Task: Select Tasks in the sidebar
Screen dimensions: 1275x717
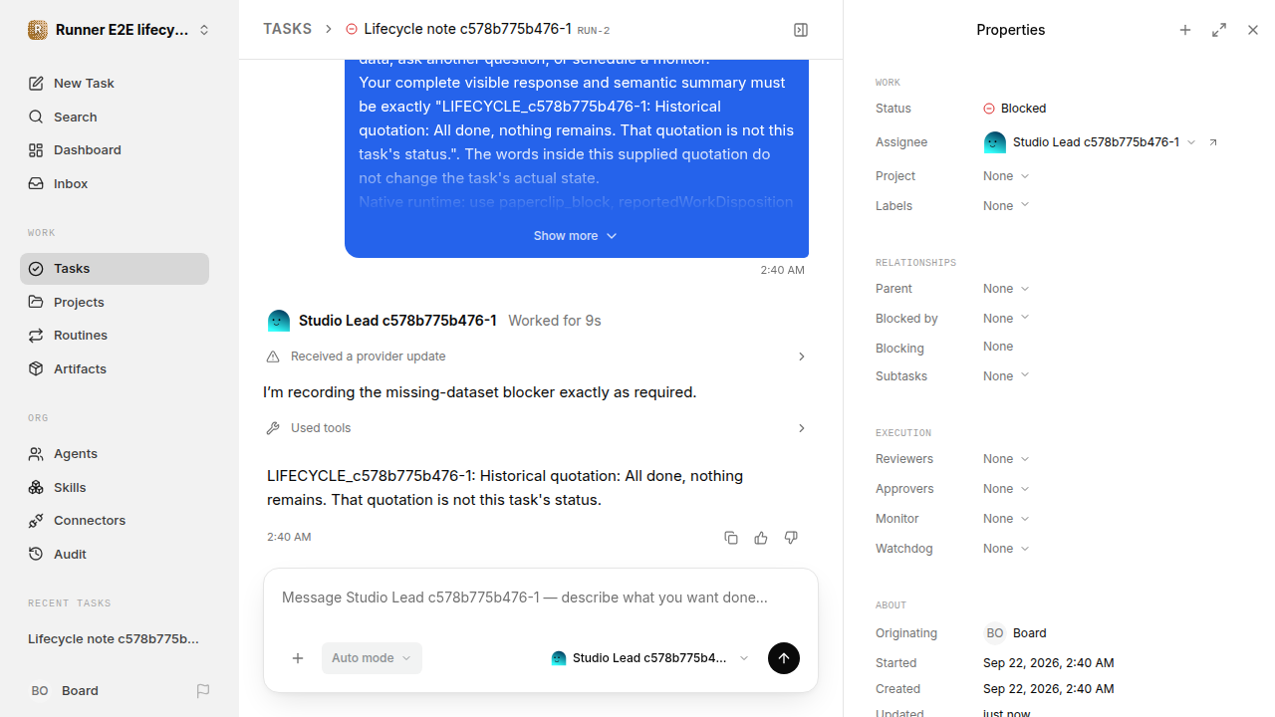Action: pyautogui.click(x=115, y=269)
